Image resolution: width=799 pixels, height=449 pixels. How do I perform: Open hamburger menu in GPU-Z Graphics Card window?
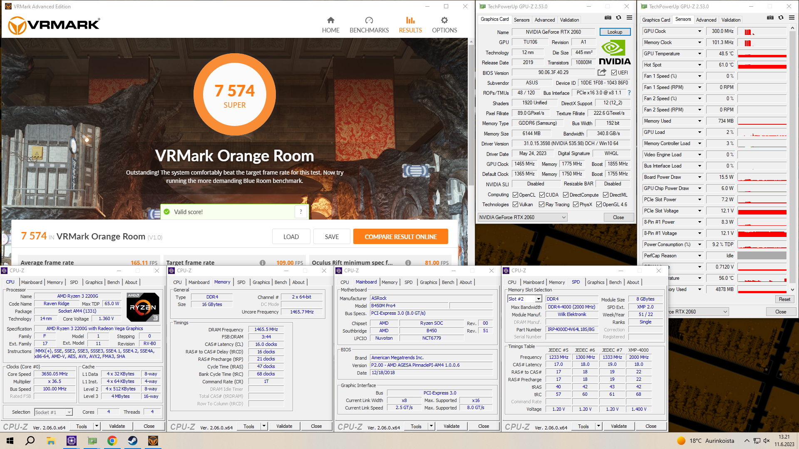[629, 17]
